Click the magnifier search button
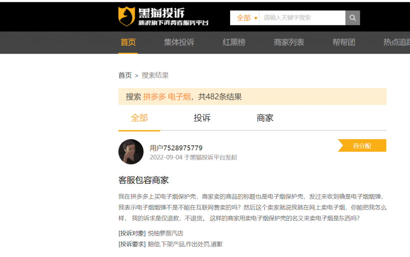The height and width of the screenshot is (257, 410). pos(352,18)
